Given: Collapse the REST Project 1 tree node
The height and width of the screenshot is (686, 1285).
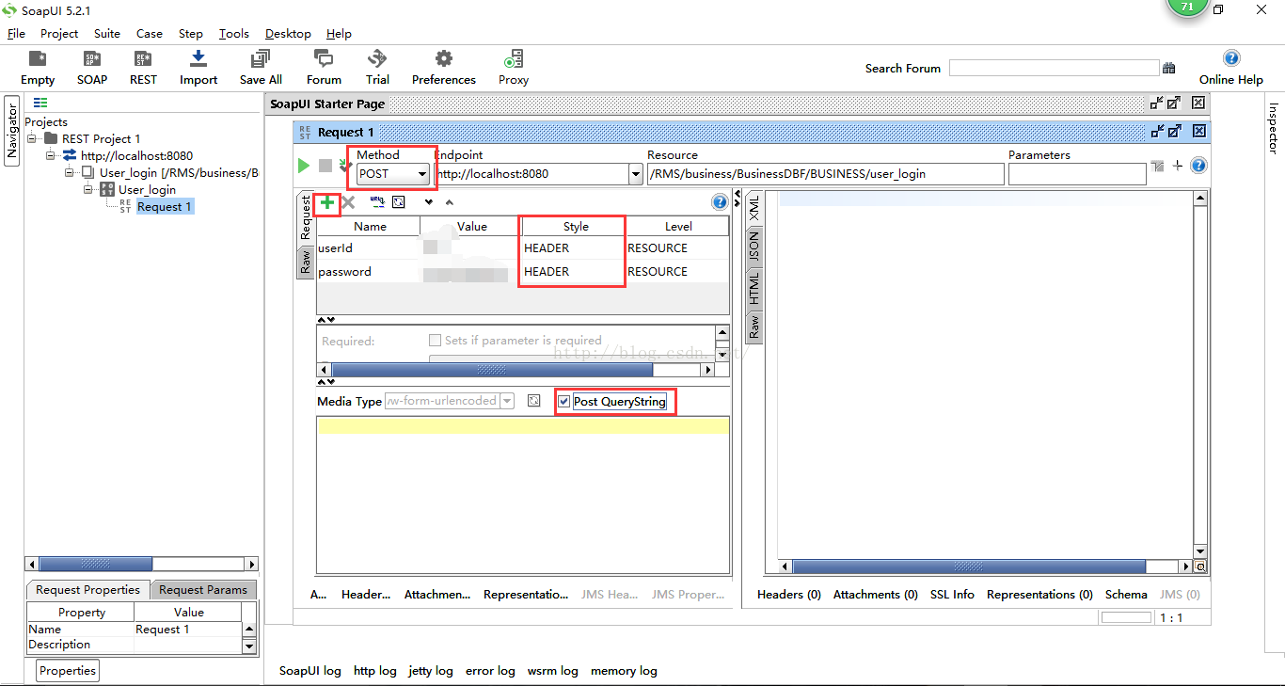Looking at the screenshot, I should click(32, 138).
